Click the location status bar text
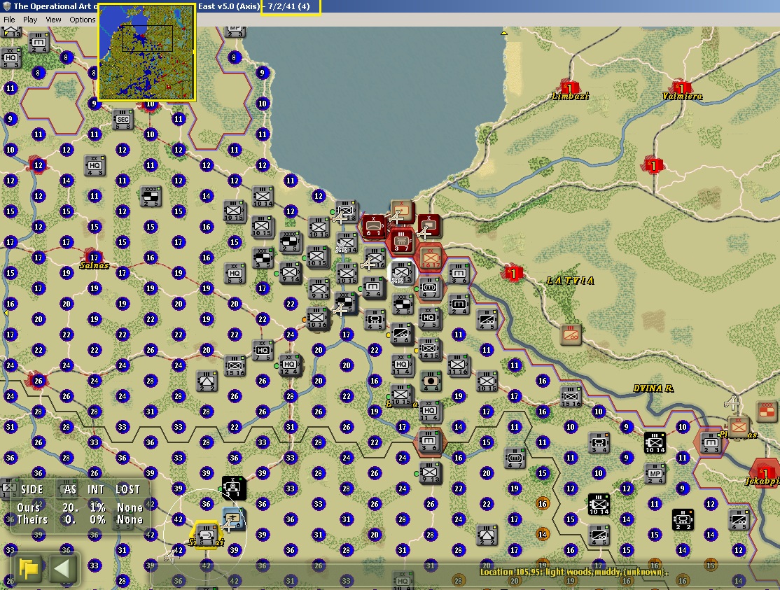Image resolution: width=780 pixels, height=590 pixels. click(573, 572)
